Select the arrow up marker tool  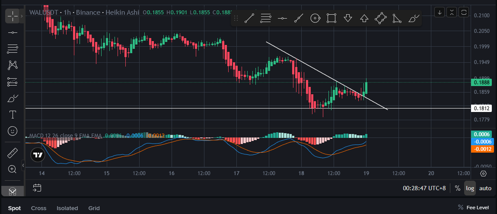tap(364, 19)
